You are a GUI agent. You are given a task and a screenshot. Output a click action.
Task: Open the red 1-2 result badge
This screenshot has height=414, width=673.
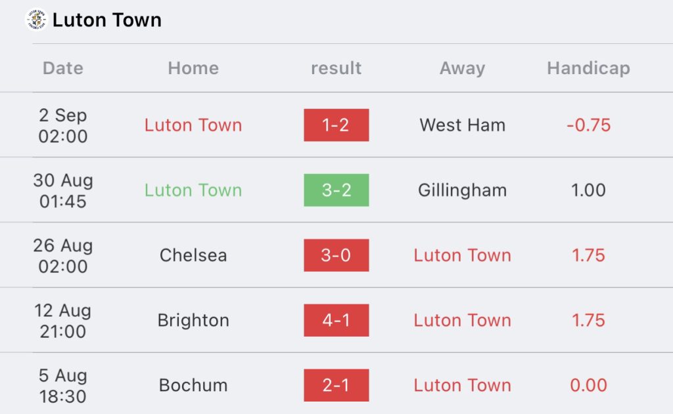pyautogui.click(x=336, y=125)
